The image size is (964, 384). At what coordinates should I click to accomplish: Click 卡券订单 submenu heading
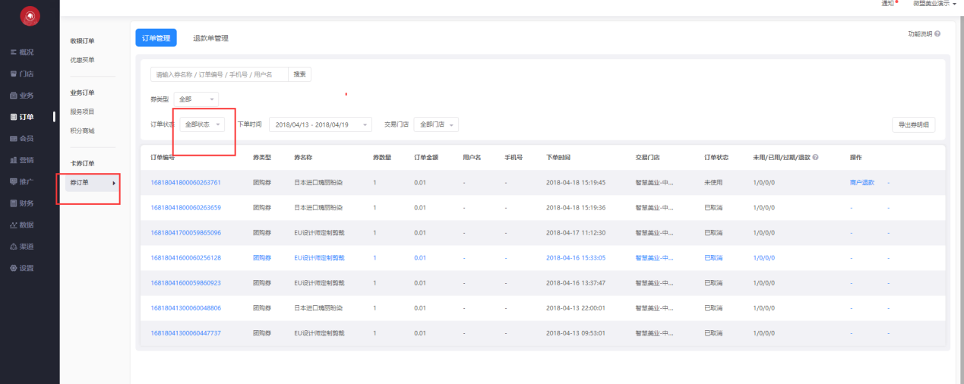(x=82, y=164)
